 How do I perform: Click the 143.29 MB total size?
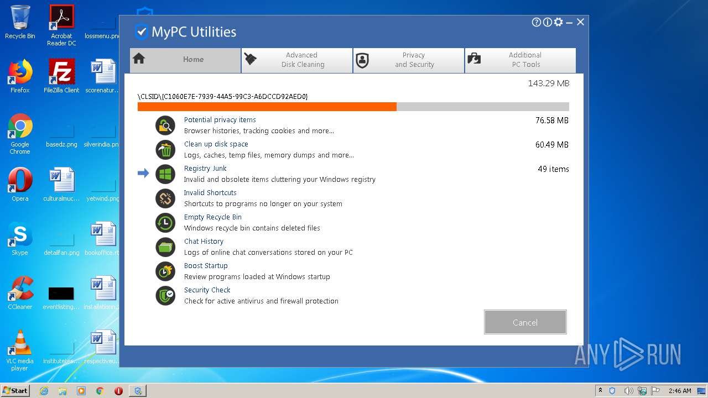[x=548, y=83]
